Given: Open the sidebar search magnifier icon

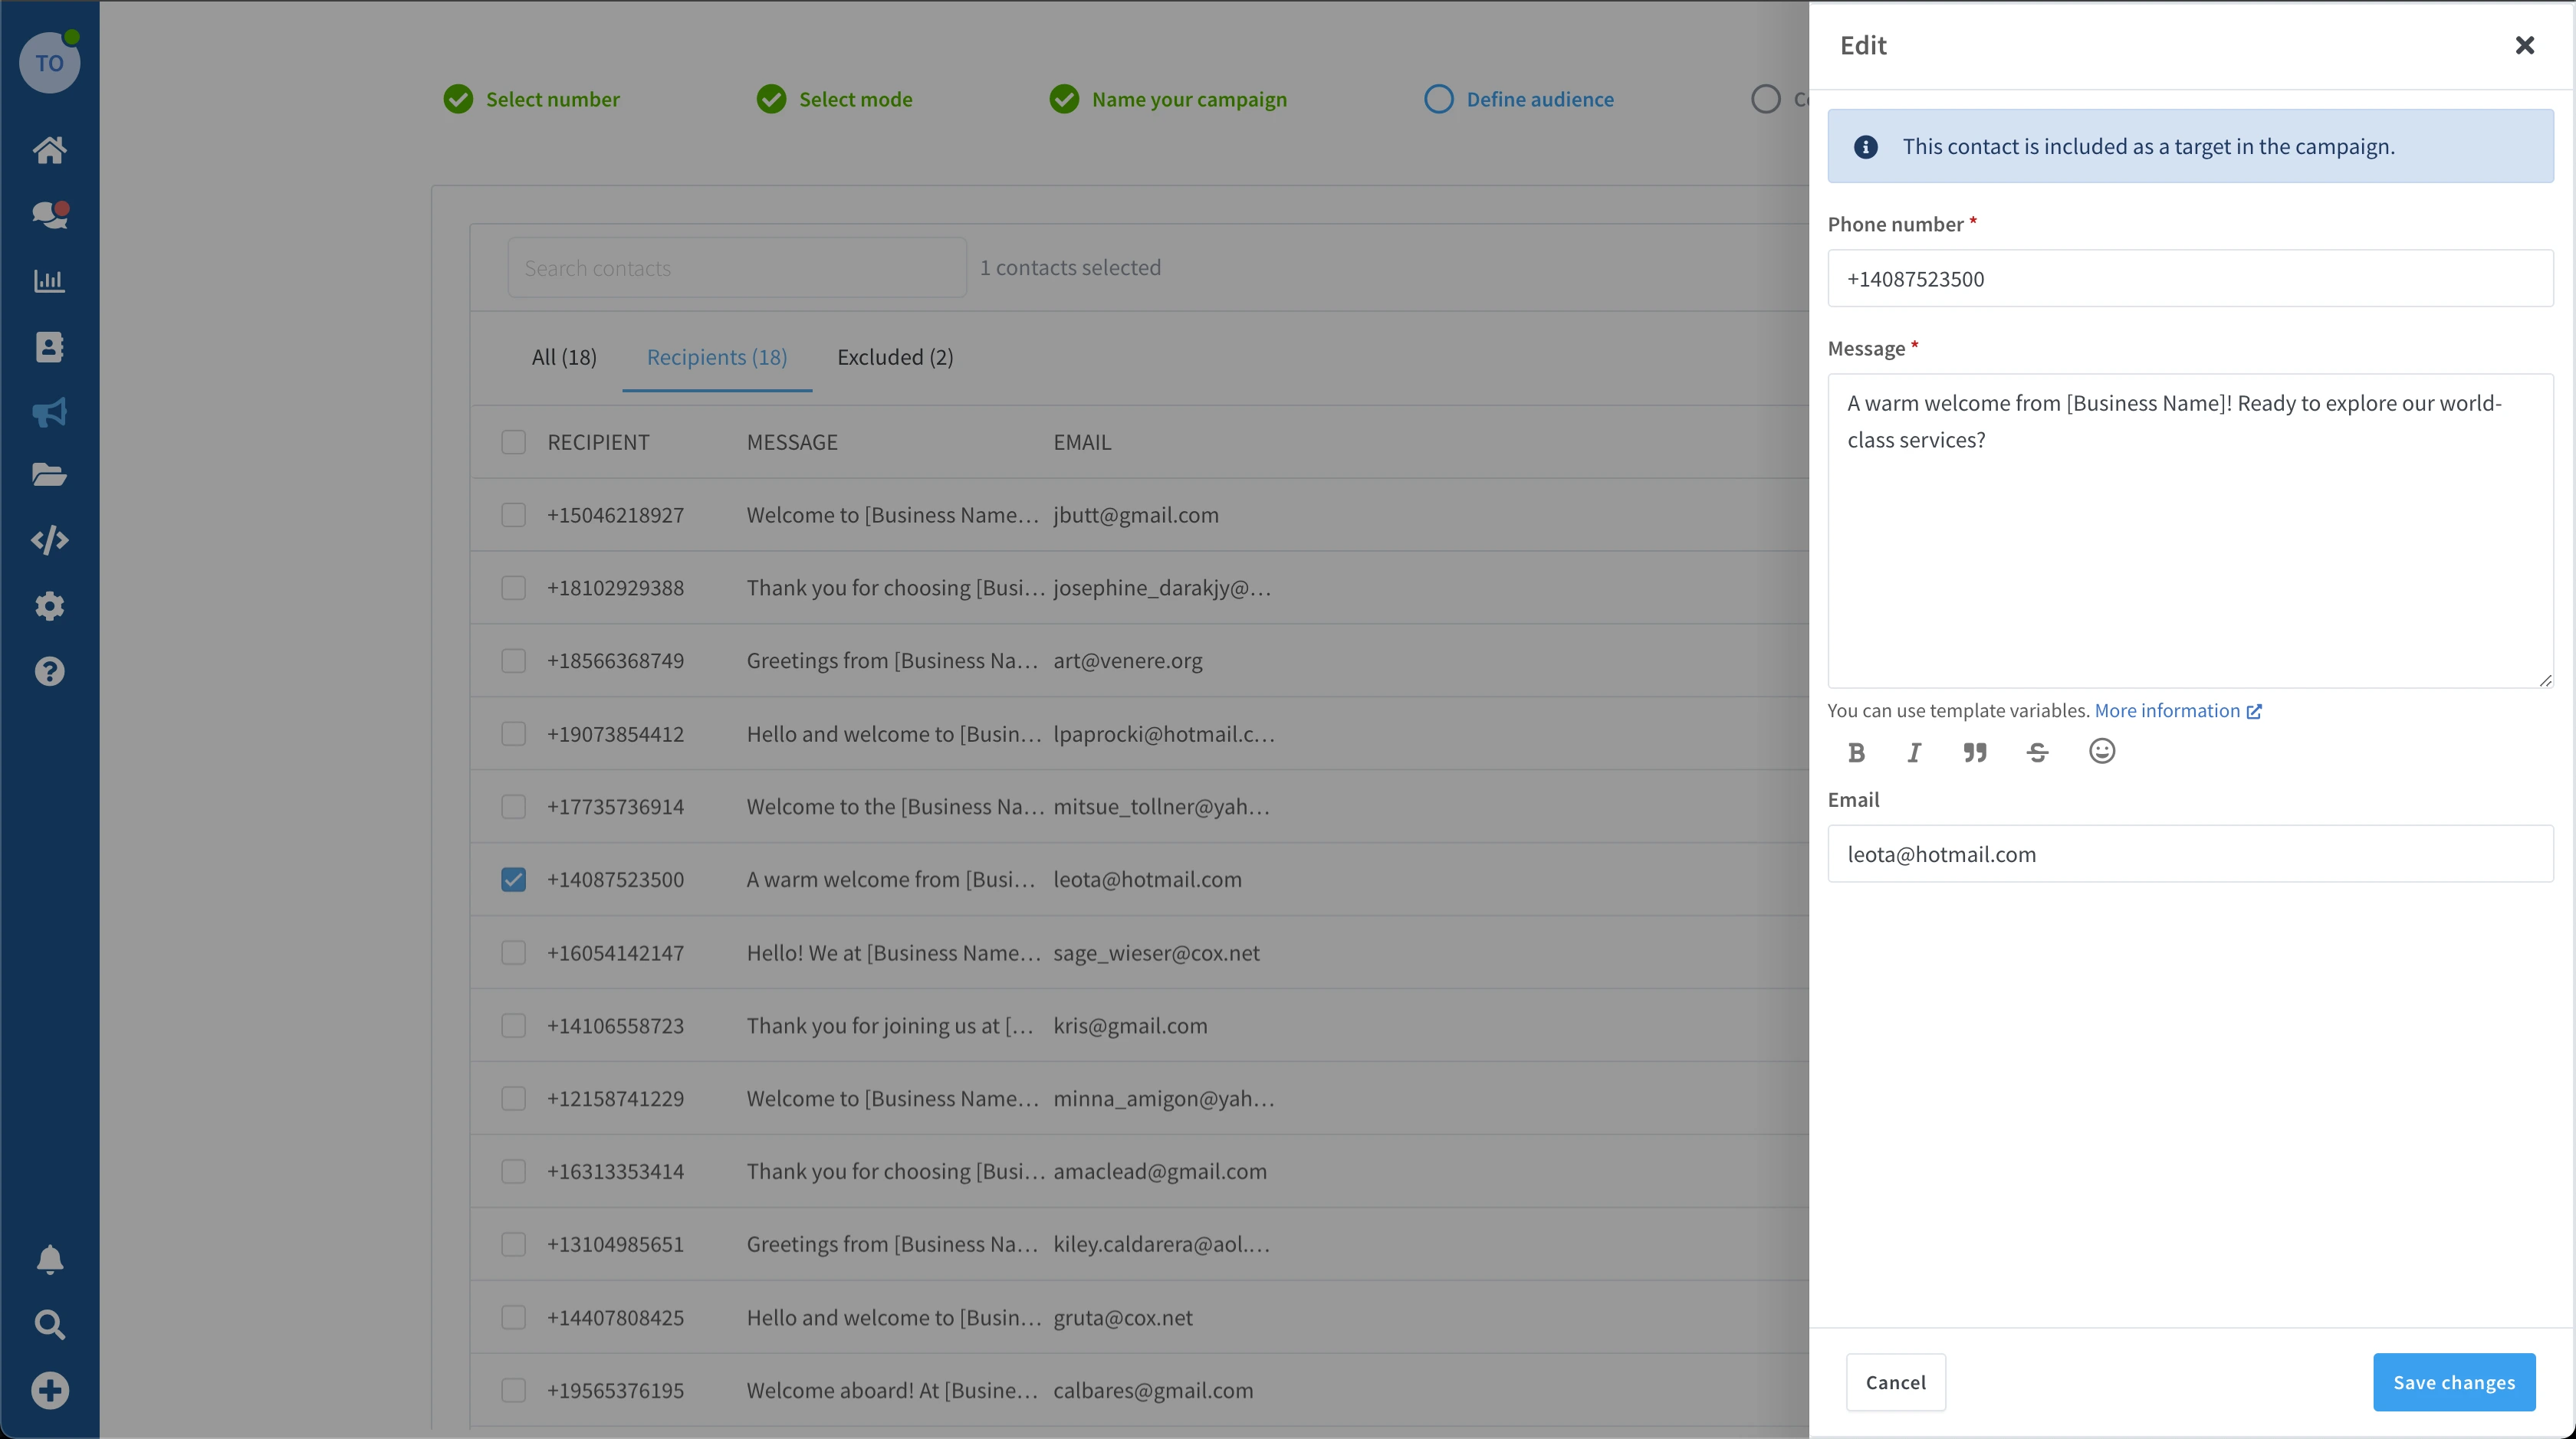Looking at the screenshot, I should [x=49, y=1325].
